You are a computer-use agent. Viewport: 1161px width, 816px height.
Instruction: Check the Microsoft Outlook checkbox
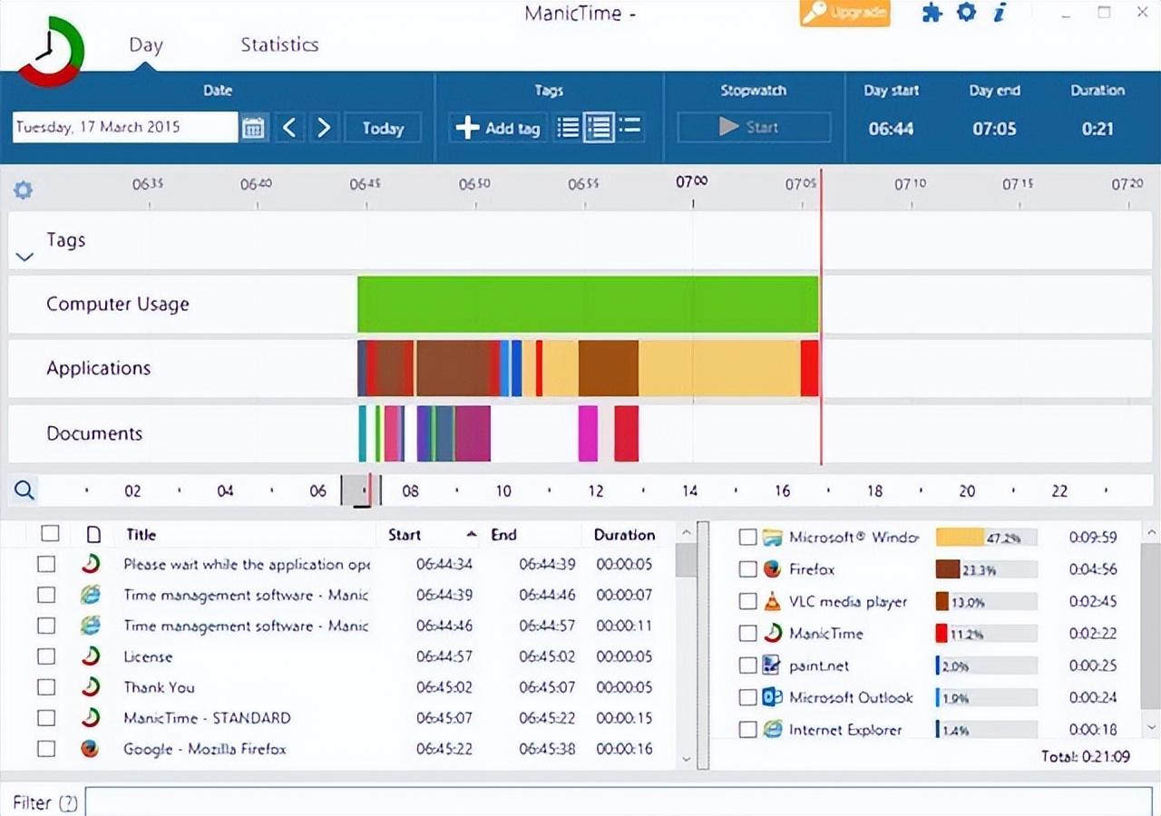[747, 697]
